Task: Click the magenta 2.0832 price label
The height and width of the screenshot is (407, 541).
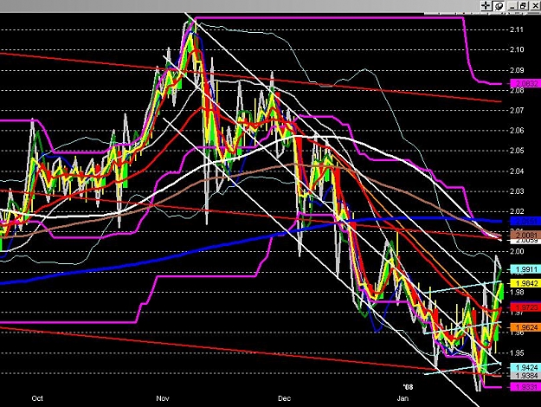Action: (x=525, y=83)
